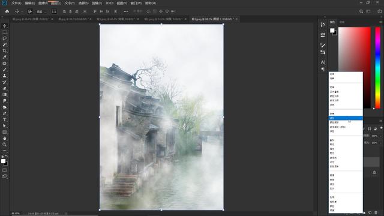Select the Zoom tool

(4, 145)
